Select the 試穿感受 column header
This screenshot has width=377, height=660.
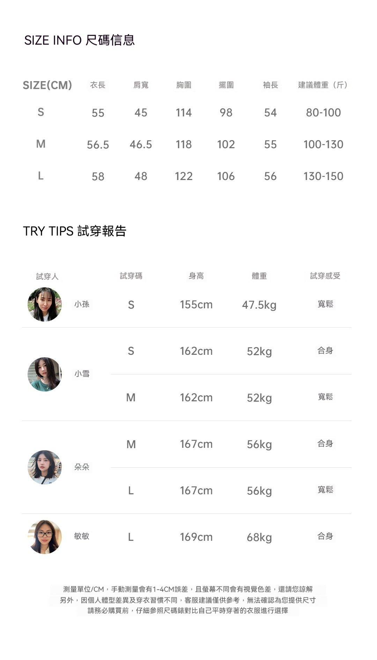click(325, 276)
